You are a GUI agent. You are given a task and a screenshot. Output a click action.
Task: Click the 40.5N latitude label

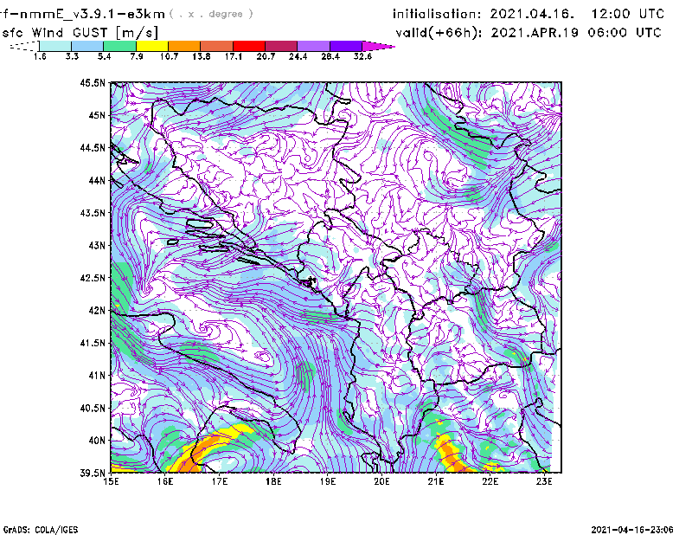[x=93, y=409]
